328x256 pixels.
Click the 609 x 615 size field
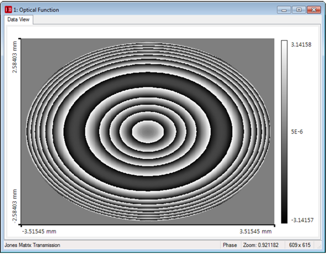[x=300, y=245]
